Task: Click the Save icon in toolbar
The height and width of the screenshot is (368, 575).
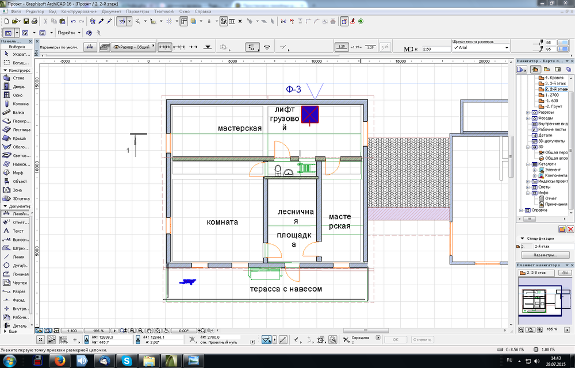Action: [27, 21]
